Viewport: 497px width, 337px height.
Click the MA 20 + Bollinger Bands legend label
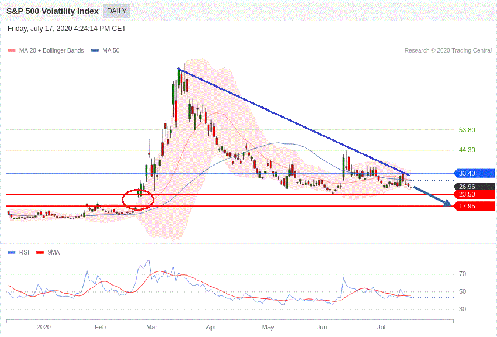51,50
